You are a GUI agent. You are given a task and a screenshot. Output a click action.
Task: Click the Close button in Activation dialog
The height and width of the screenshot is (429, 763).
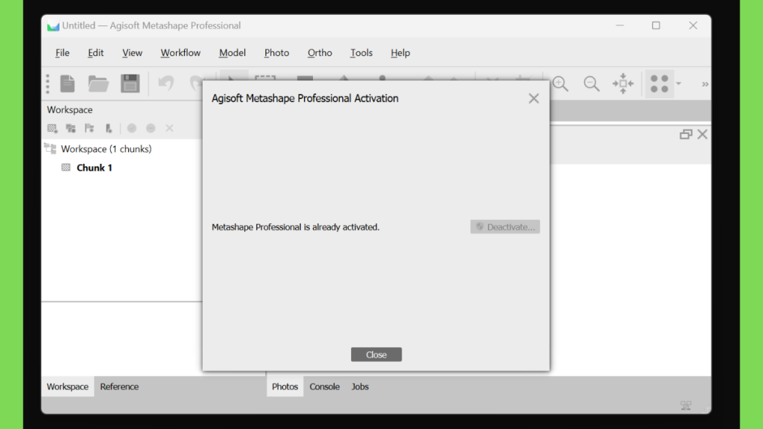(x=376, y=355)
